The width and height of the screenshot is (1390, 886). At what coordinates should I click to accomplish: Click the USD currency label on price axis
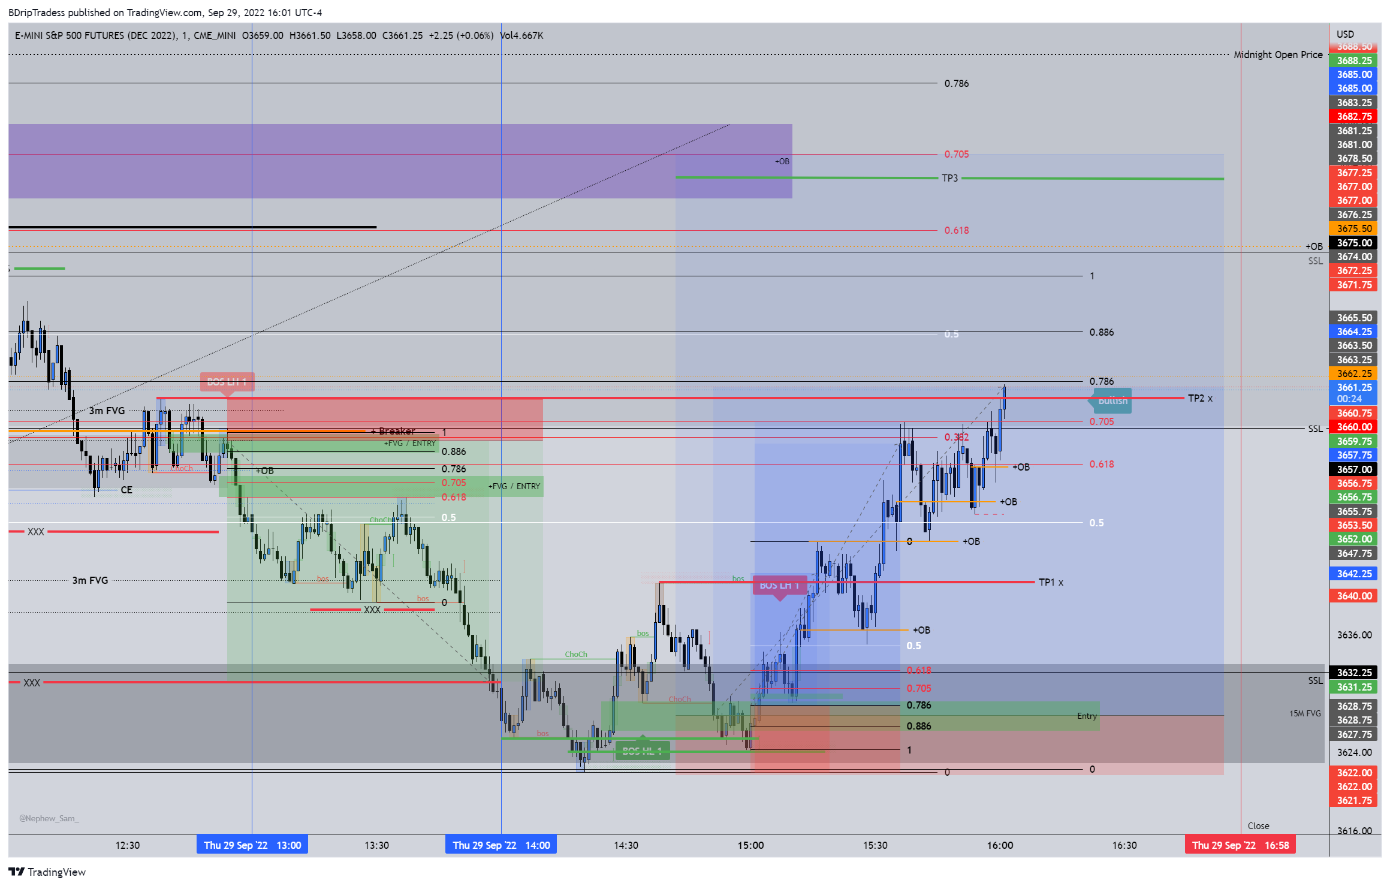click(1345, 34)
